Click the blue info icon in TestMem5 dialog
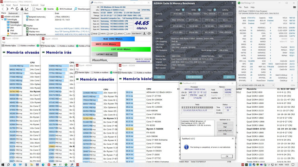298x167 pixels. click(186, 147)
